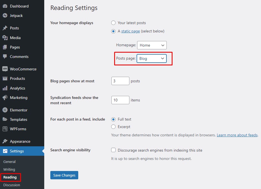The image size is (261, 189).
Task: Select the Reading settings submenu
Action: [10, 177]
